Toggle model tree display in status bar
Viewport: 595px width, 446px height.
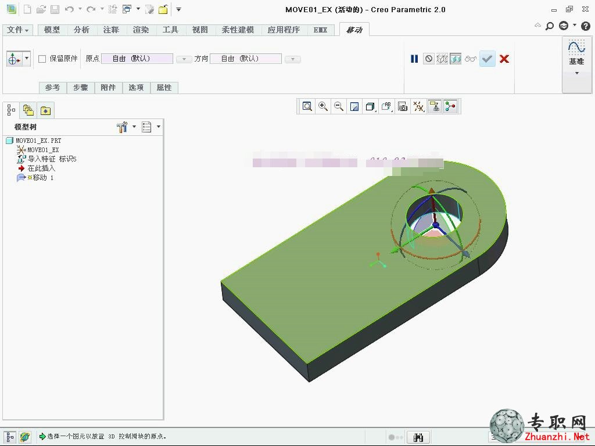click(x=10, y=437)
